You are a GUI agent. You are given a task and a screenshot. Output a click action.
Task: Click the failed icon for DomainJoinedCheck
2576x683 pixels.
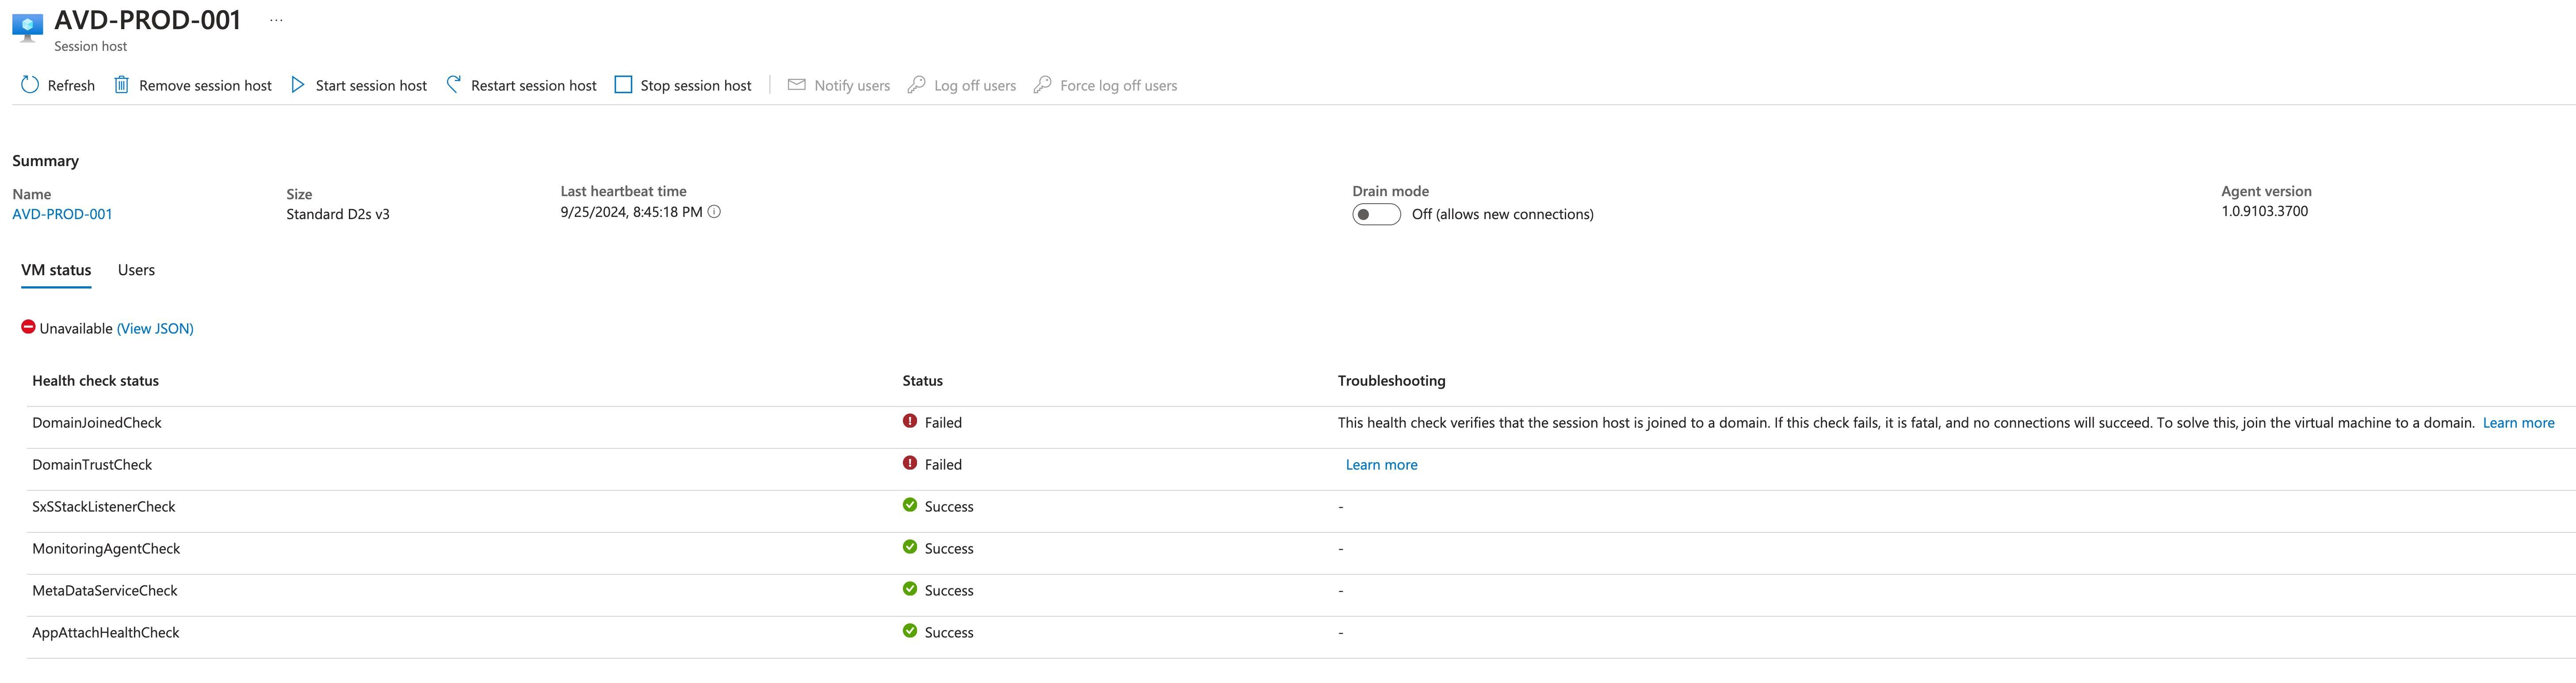(910, 421)
